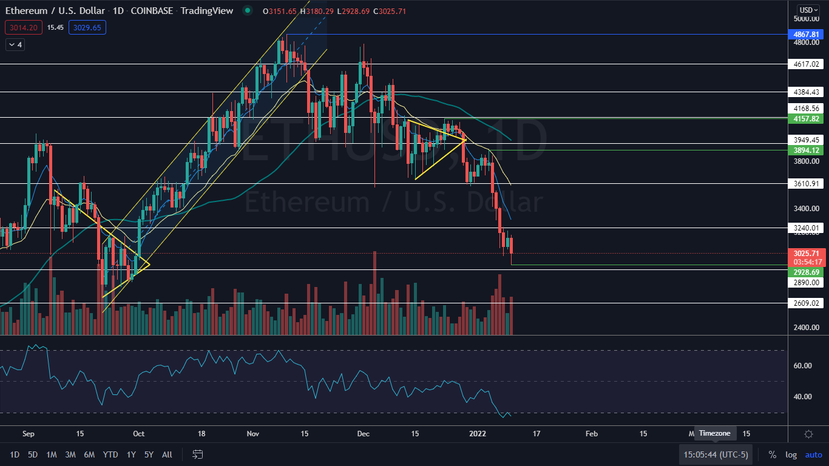Select the YTD time range

click(x=110, y=454)
